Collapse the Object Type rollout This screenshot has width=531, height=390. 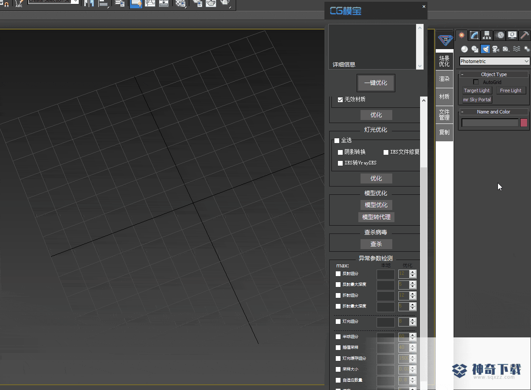pyautogui.click(x=494, y=74)
